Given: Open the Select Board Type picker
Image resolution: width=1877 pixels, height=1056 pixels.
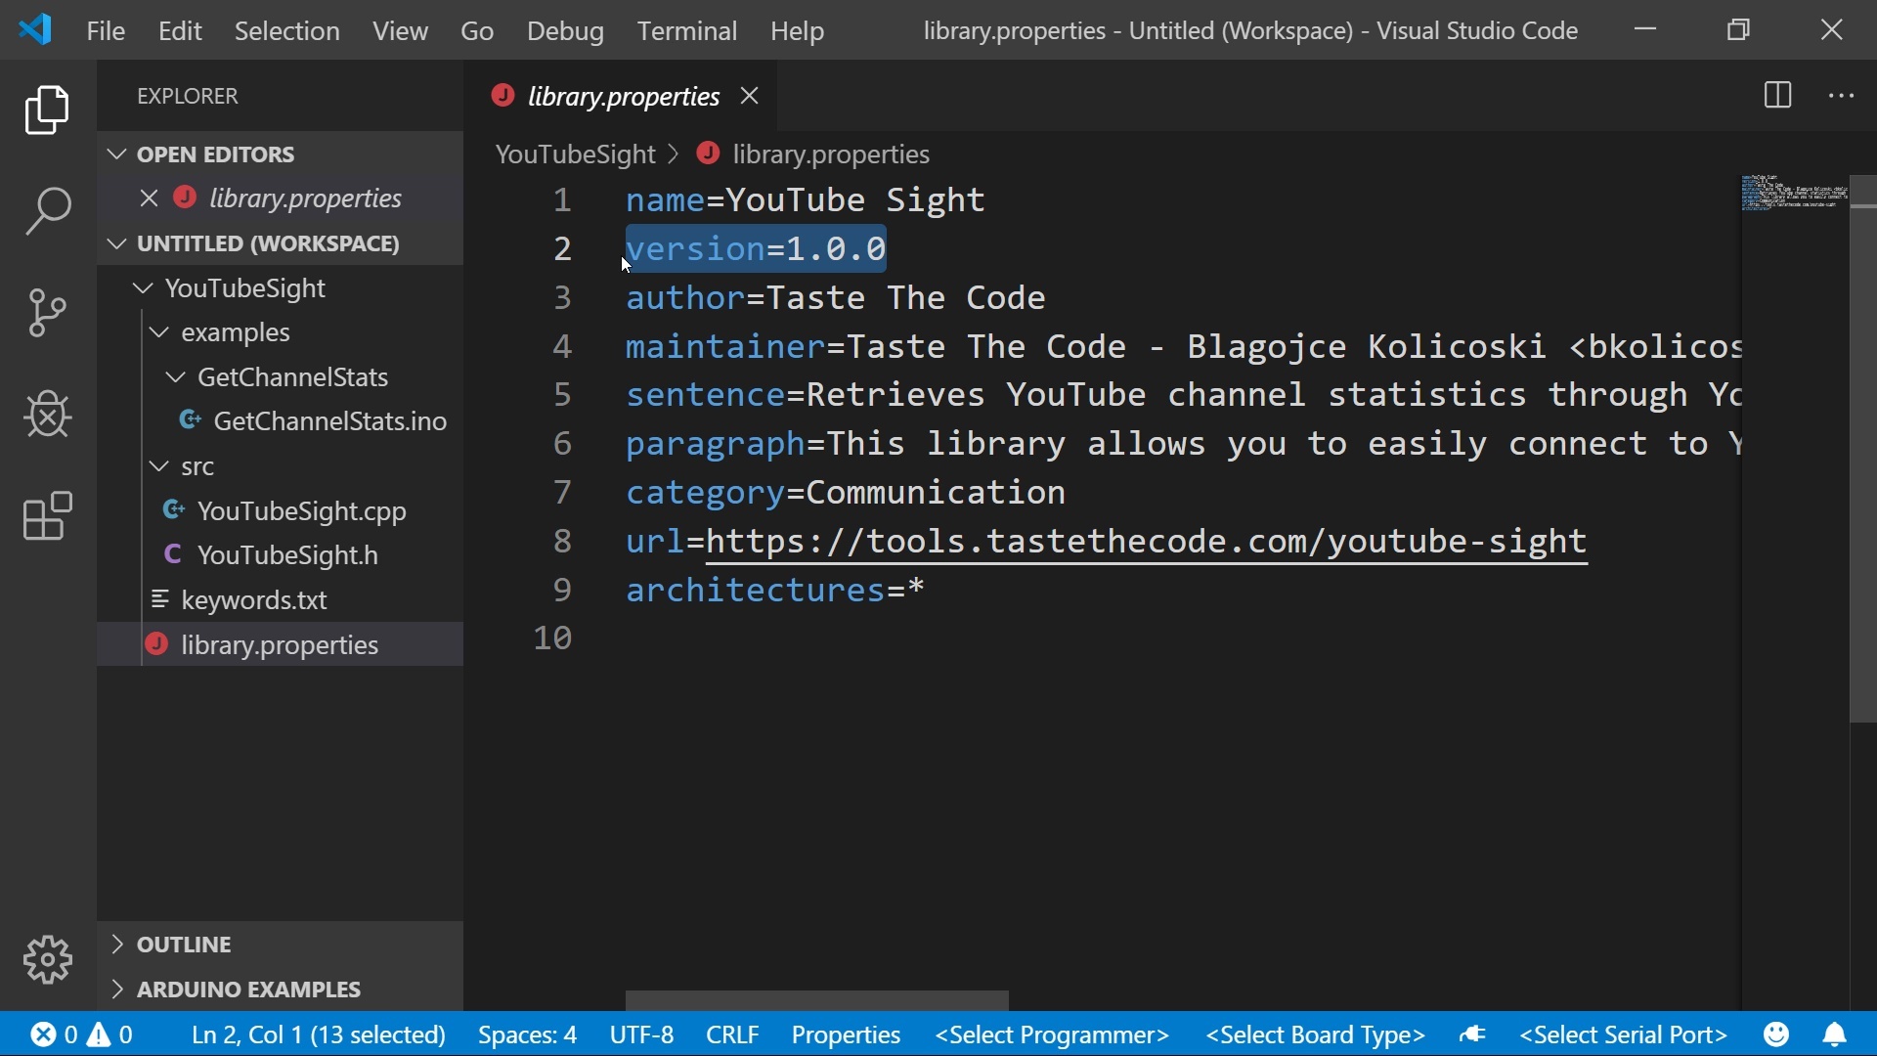Looking at the screenshot, I should click(1314, 1034).
